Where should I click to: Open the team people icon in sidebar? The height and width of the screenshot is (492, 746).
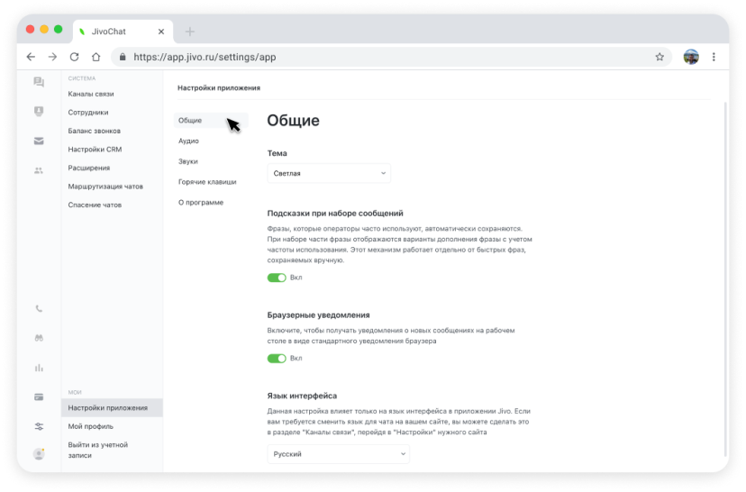[39, 170]
